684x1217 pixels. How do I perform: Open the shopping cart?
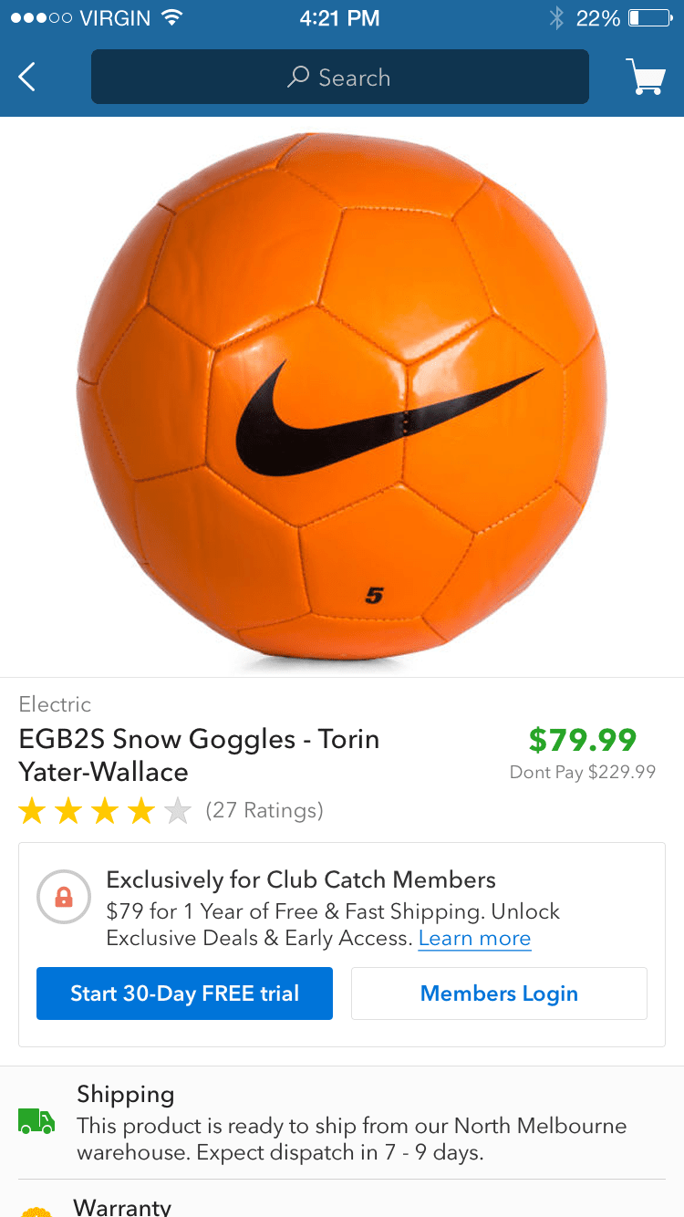click(x=646, y=77)
